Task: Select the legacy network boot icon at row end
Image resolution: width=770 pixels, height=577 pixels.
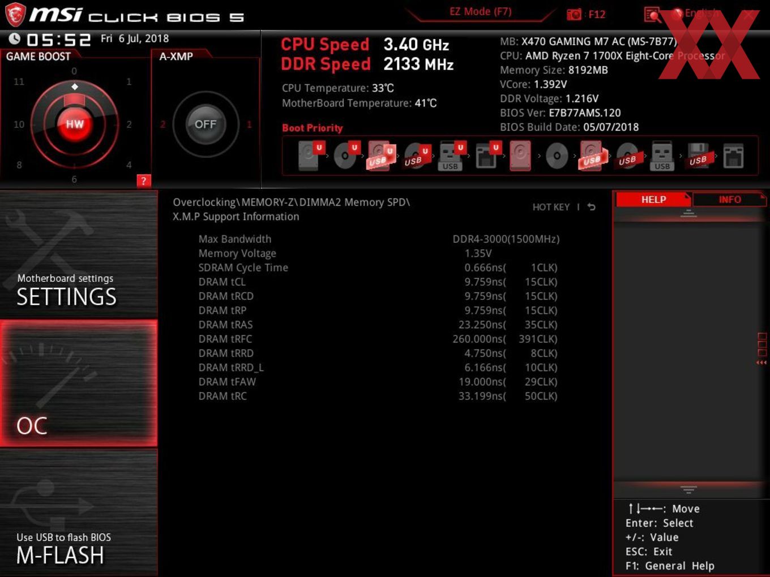Action: (733, 156)
